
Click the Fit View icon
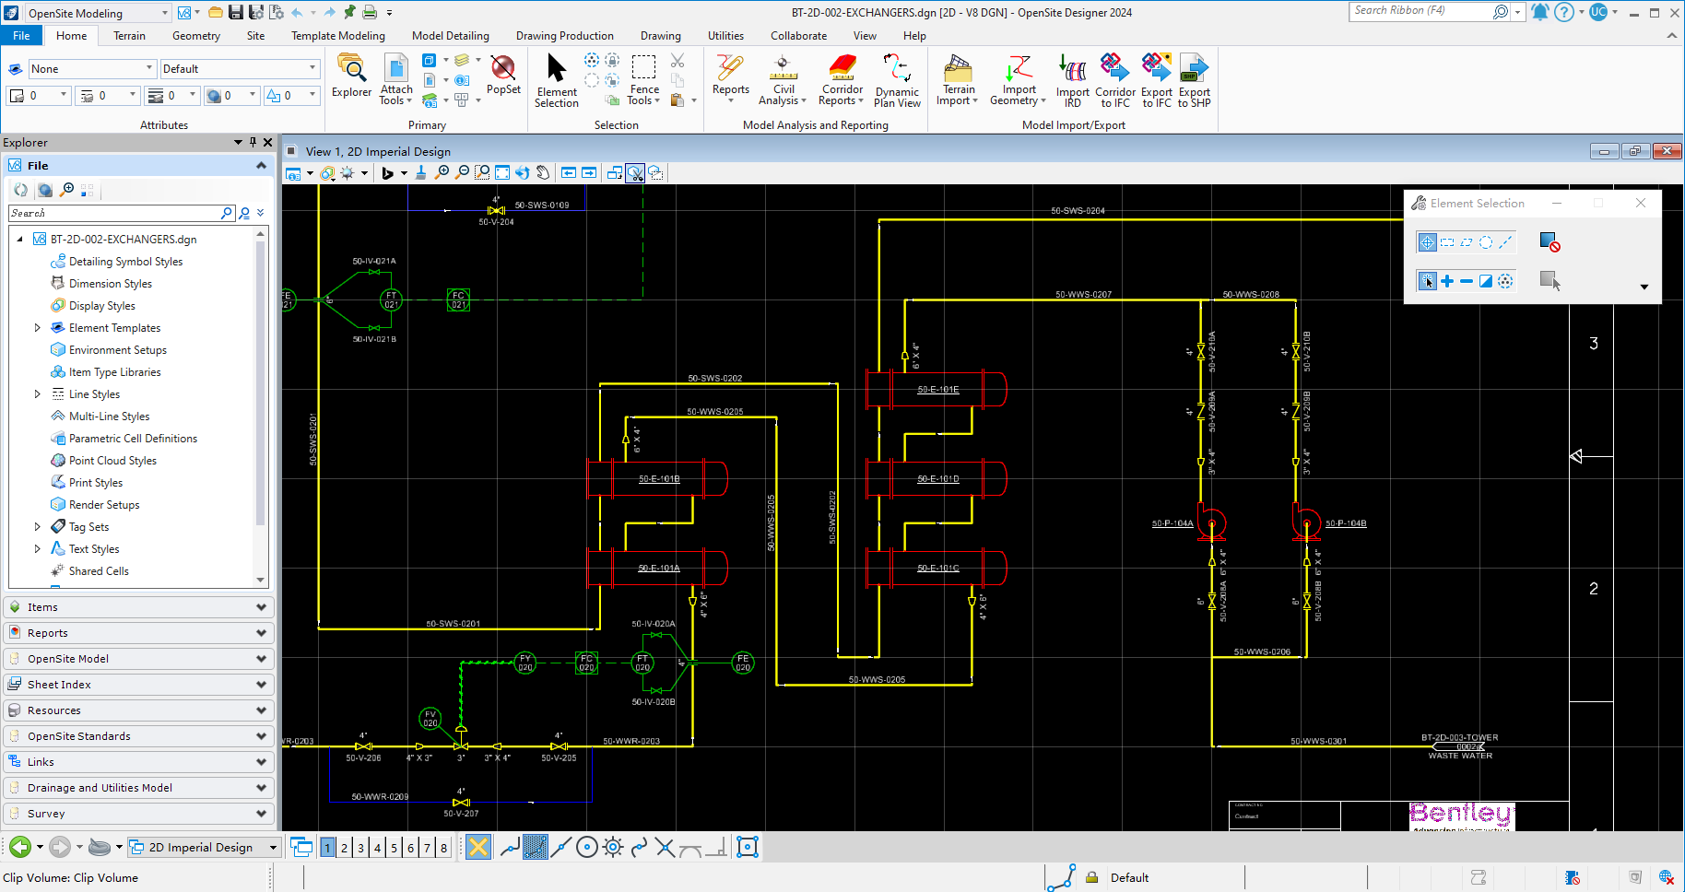click(x=502, y=172)
